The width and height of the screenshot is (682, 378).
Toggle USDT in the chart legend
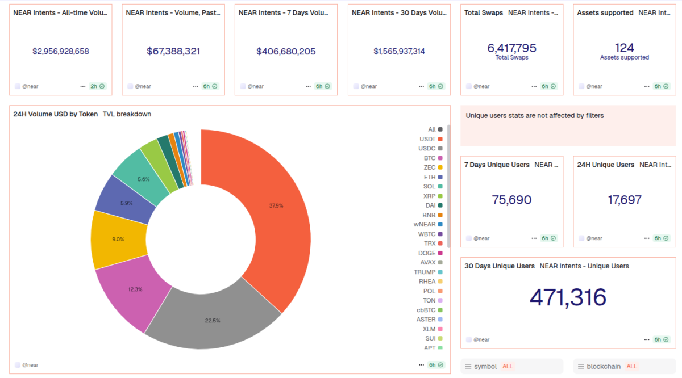pyautogui.click(x=434, y=138)
